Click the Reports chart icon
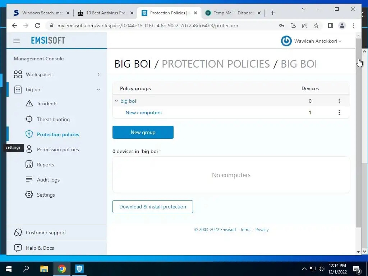368x276 pixels. [29, 165]
